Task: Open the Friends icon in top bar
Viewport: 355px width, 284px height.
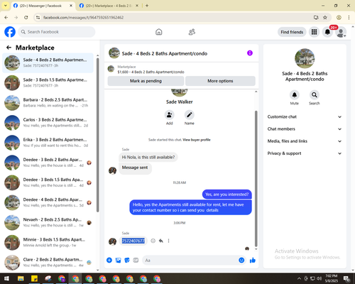Action: 192,32
